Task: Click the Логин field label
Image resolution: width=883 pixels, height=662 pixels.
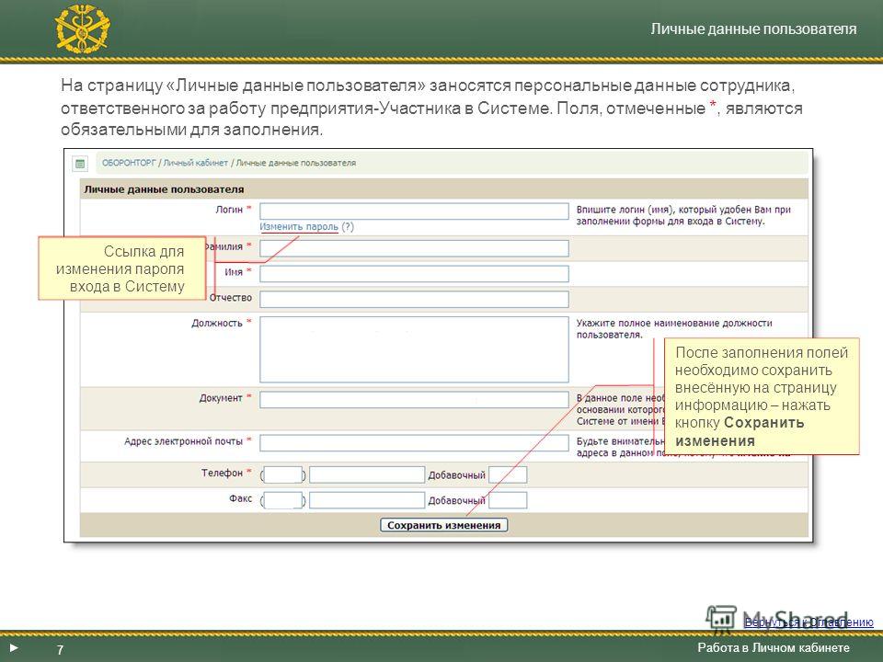Action: [229, 210]
